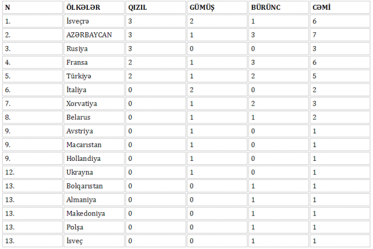
Task: Select the İtaliya cell
Action: 77,90
